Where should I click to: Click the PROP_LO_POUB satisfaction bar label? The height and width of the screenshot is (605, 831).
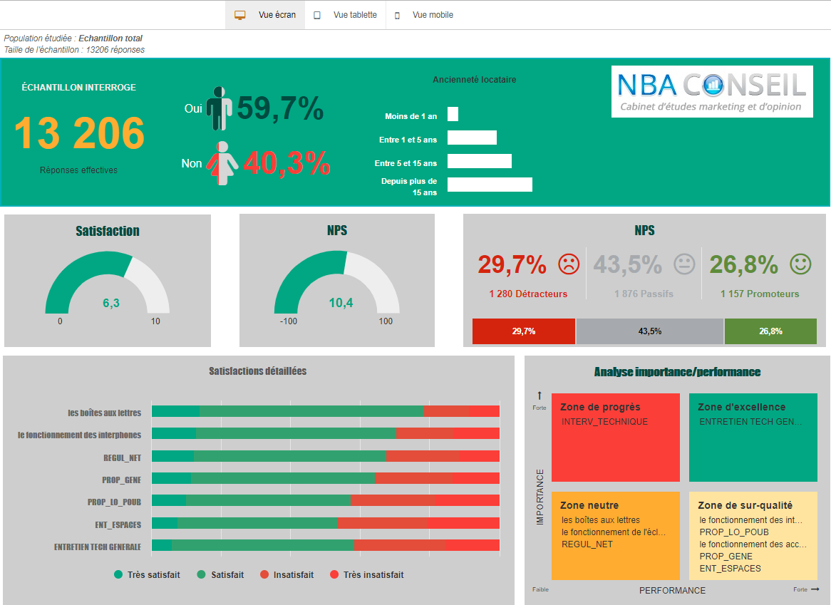[x=114, y=502]
